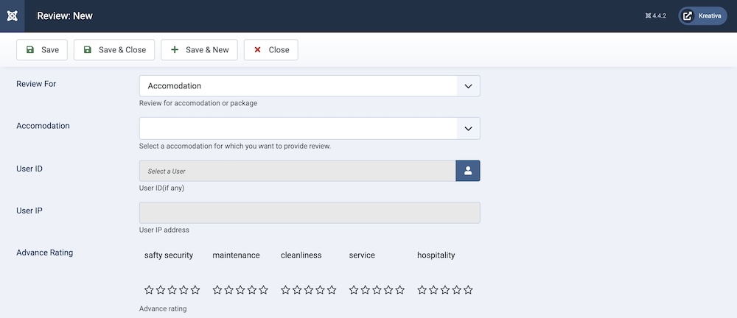Click the Joomla 4.4.2 version indicator
Screen dimensions: 737x318
(655, 15)
